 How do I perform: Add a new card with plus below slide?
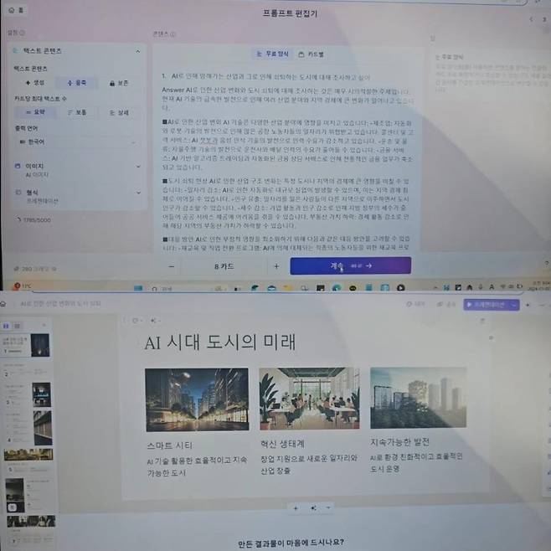(296, 508)
